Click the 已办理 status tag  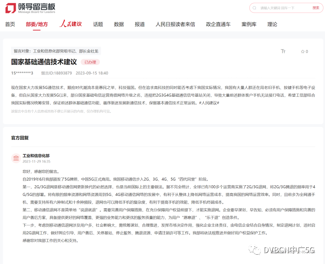click(x=90, y=62)
